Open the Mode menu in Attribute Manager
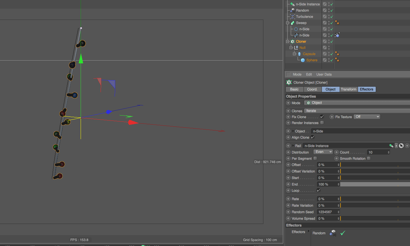Image resolution: width=410 pixels, height=246 pixels. (x=297, y=74)
